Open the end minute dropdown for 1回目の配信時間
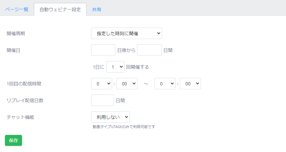This screenshot has height=152, width=286. (x=190, y=84)
